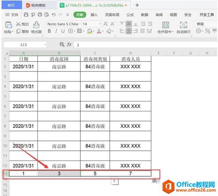
Task: Undo the last action
Action: pyautogui.click(x=54, y=15)
